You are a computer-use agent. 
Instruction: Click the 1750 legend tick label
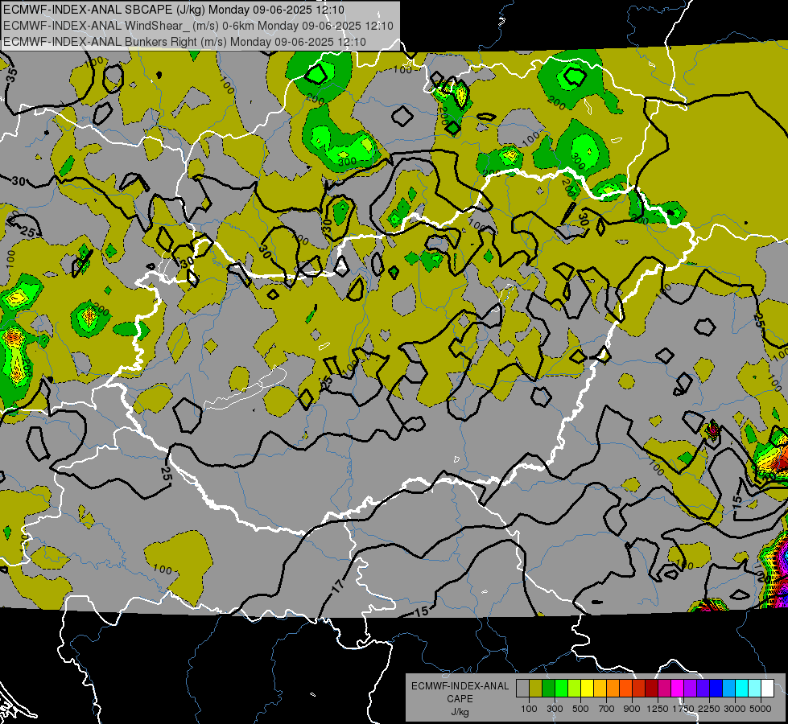tap(683, 709)
